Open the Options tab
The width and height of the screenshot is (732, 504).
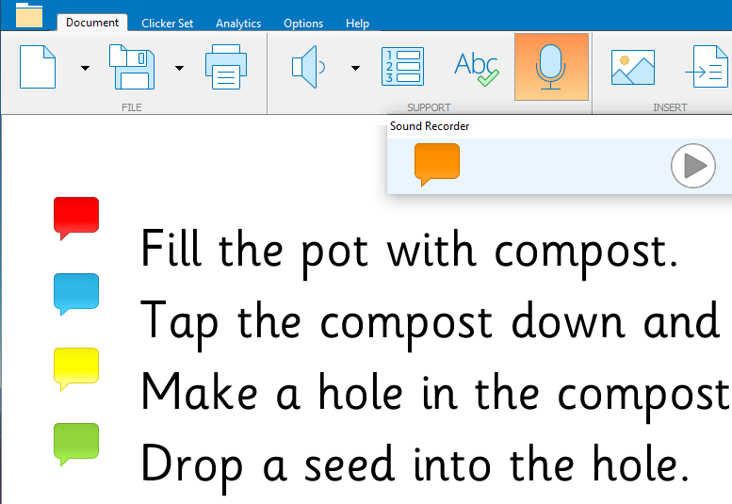pyautogui.click(x=303, y=23)
